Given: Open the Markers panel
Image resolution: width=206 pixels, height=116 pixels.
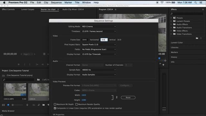Looking at the screenshot, I should [x=174, y=52].
